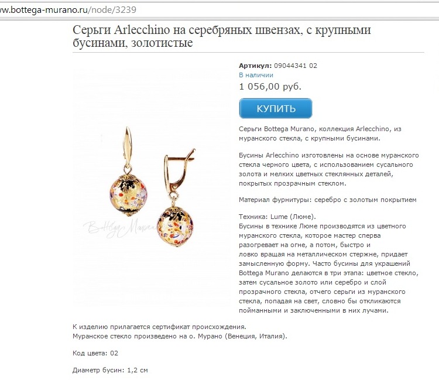Click the 'Техника: Lume (Люме)' line
Image resolution: width=439 pixels, height=380 pixels.
pos(277,217)
